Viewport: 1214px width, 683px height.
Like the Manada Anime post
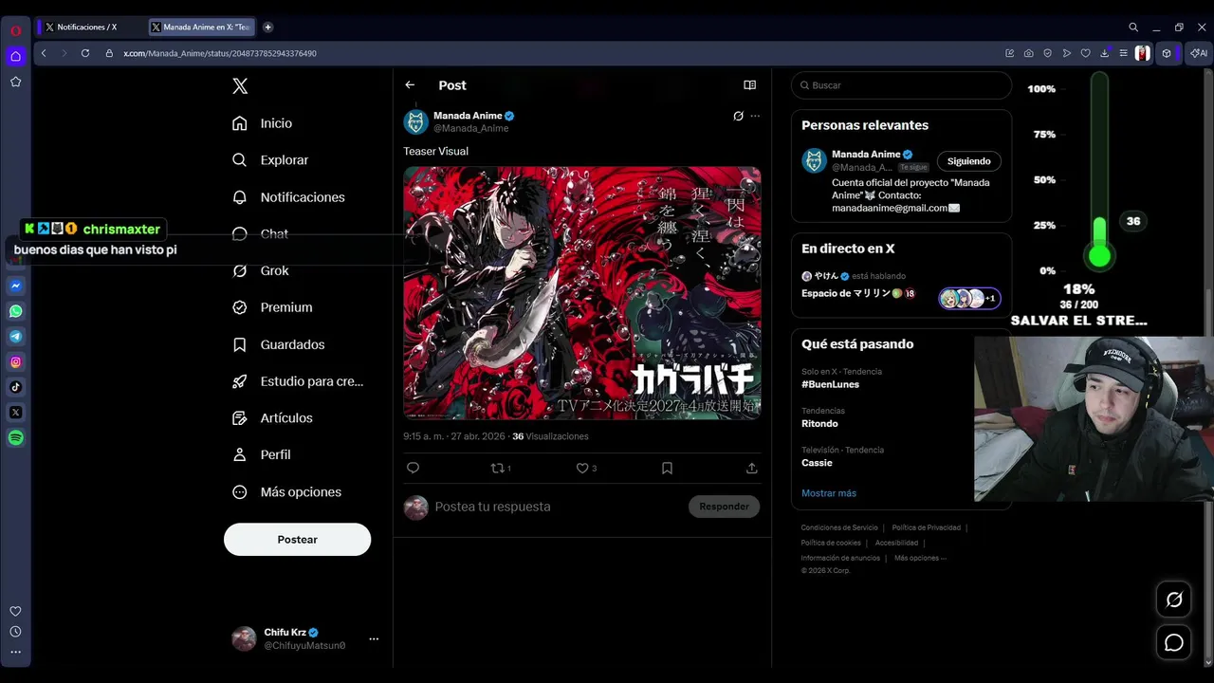tap(587, 468)
